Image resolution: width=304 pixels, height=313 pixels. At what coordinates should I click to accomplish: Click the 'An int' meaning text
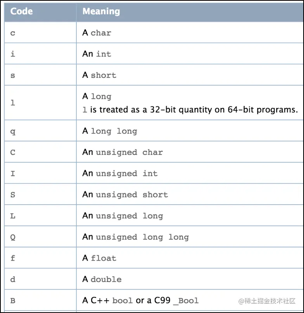pos(97,54)
